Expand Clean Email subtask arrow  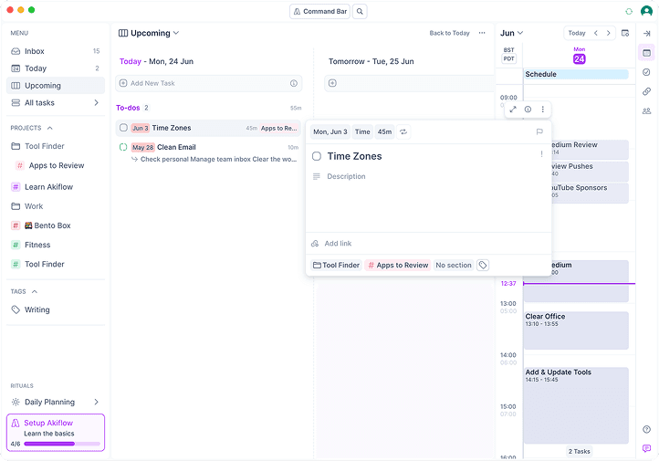[x=134, y=159]
